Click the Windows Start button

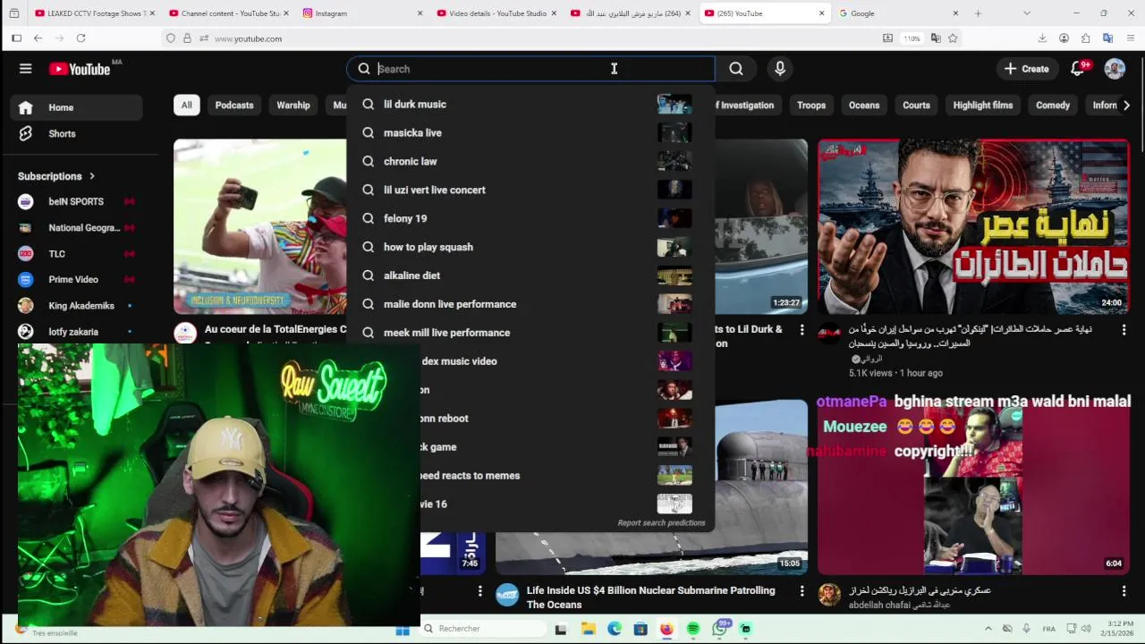click(403, 629)
